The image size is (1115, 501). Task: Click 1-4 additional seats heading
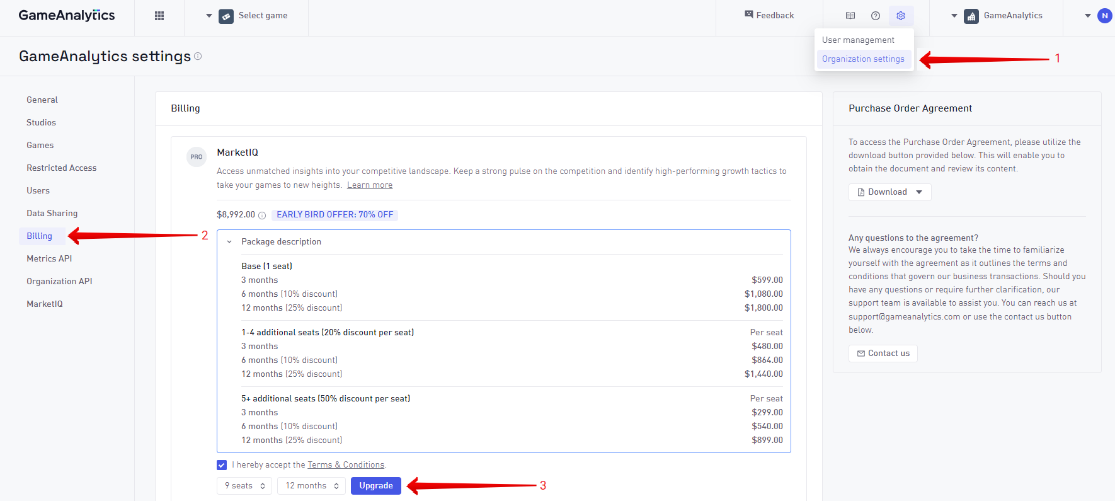click(x=328, y=333)
